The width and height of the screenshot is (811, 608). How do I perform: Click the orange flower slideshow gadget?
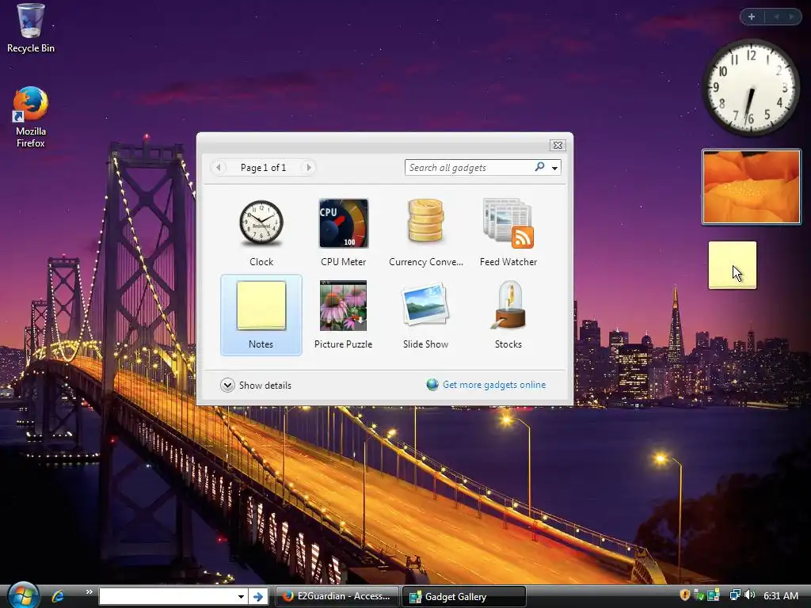click(751, 187)
